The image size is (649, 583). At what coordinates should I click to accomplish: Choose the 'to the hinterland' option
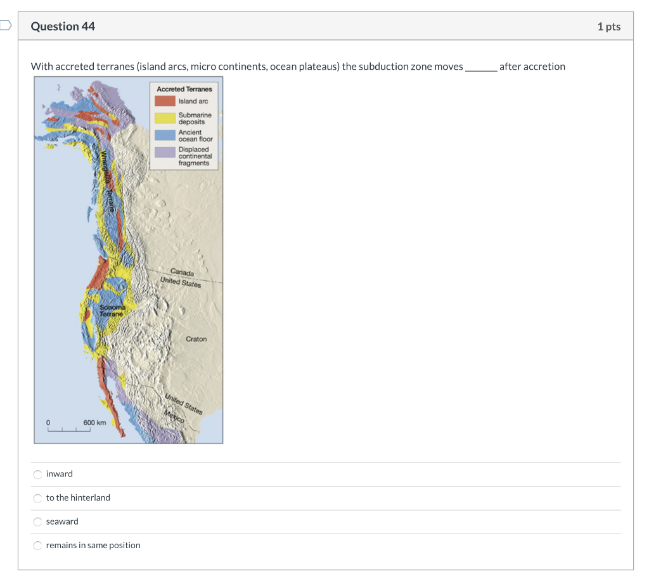[x=37, y=498]
